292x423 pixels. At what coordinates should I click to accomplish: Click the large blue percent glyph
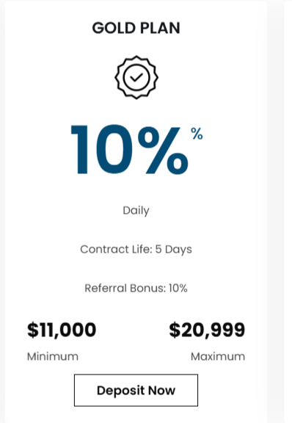163,150
